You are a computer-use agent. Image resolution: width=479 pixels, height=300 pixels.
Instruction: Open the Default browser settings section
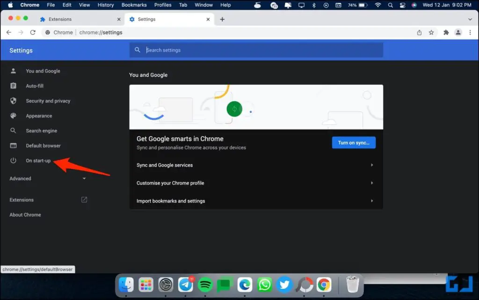point(43,146)
